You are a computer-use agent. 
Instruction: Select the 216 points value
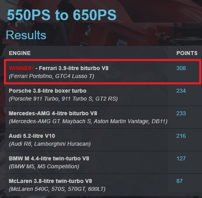181,136
